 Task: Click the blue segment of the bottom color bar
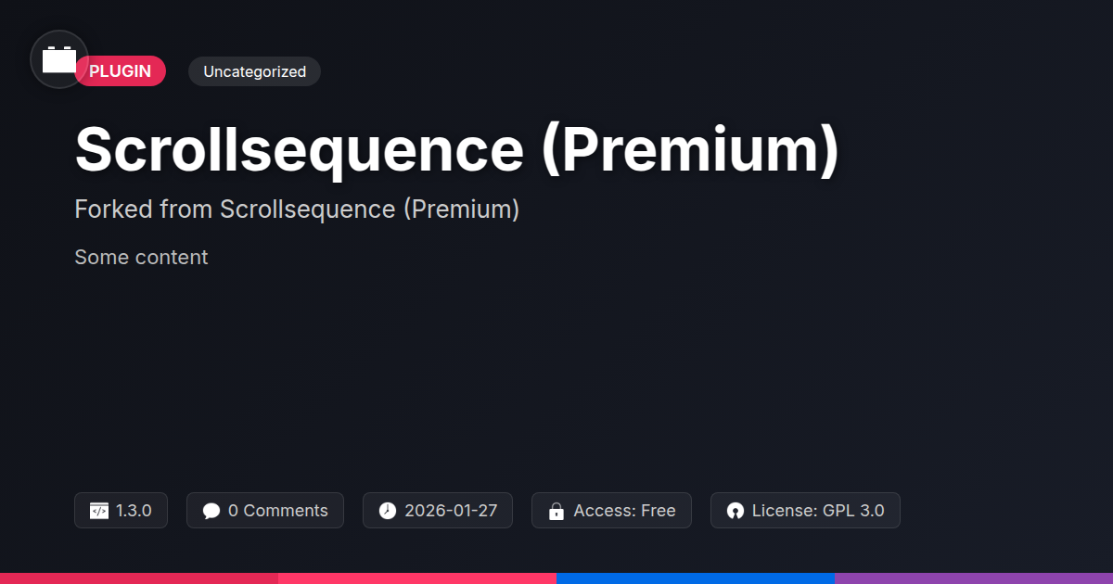(x=696, y=578)
